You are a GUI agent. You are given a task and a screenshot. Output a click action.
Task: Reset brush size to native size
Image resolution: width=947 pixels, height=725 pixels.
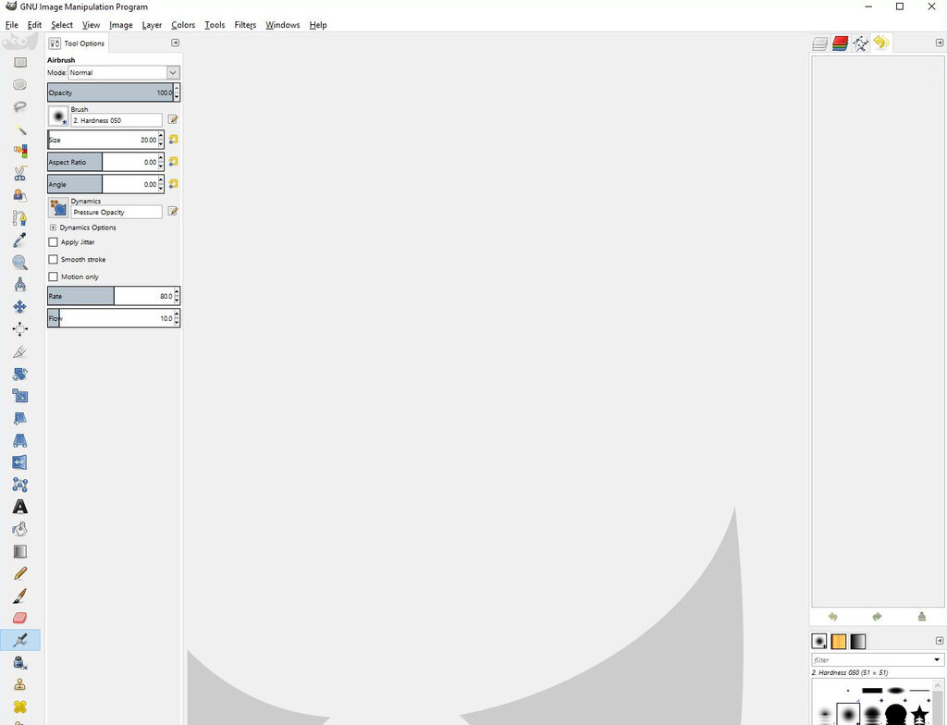[173, 140]
